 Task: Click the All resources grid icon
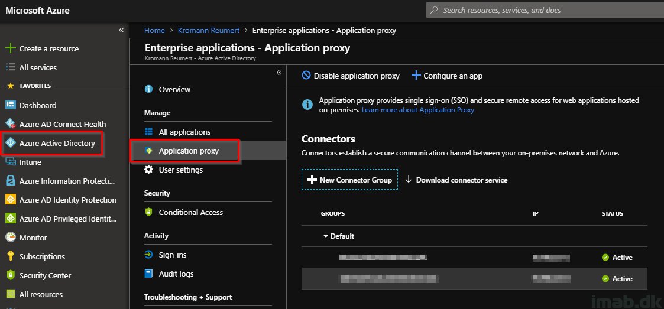[x=10, y=294]
